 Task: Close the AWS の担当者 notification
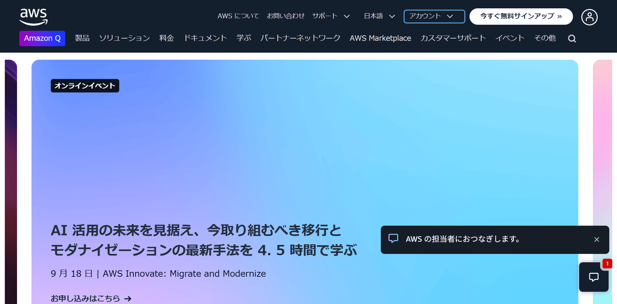[597, 239]
